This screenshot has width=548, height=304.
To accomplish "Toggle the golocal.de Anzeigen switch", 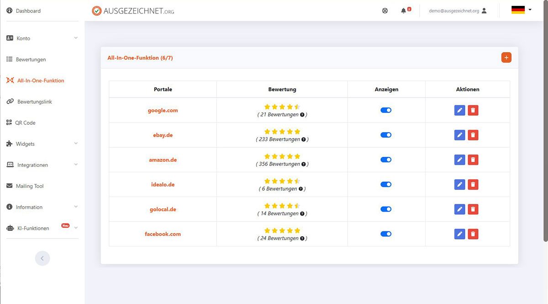I will click(386, 209).
